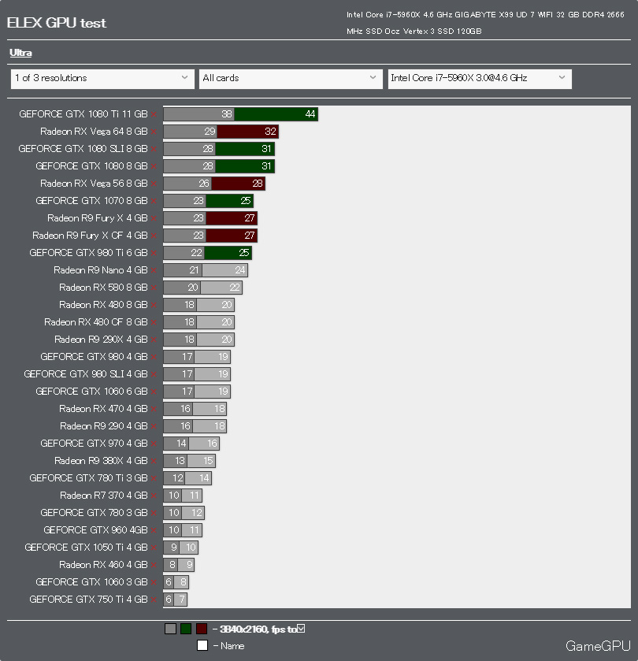Viewport: 638px width, 661px height.
Task: Click the gray legend color swatch
Action: tap(170, 629)
